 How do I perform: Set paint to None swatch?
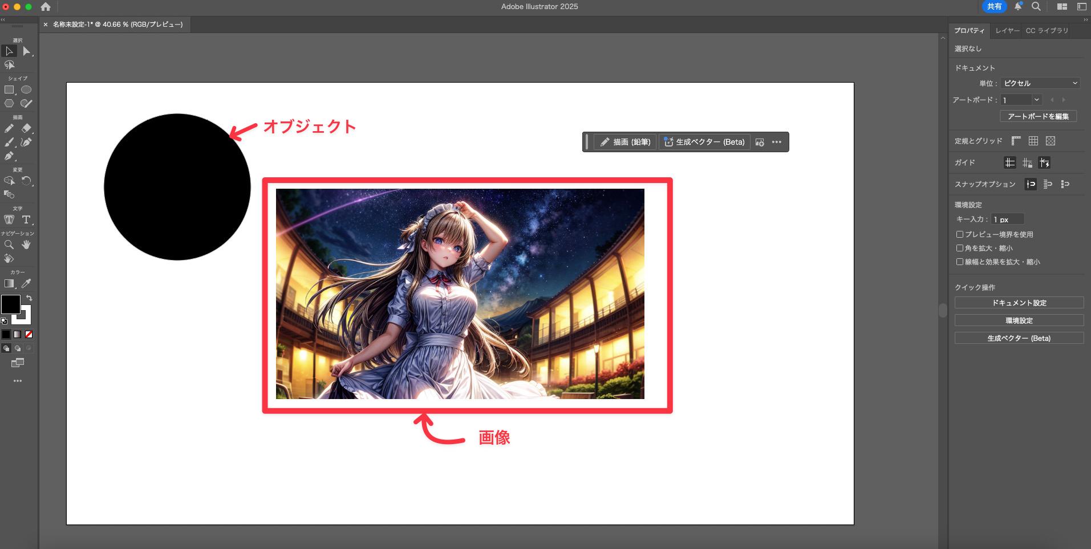pos(29,335)
